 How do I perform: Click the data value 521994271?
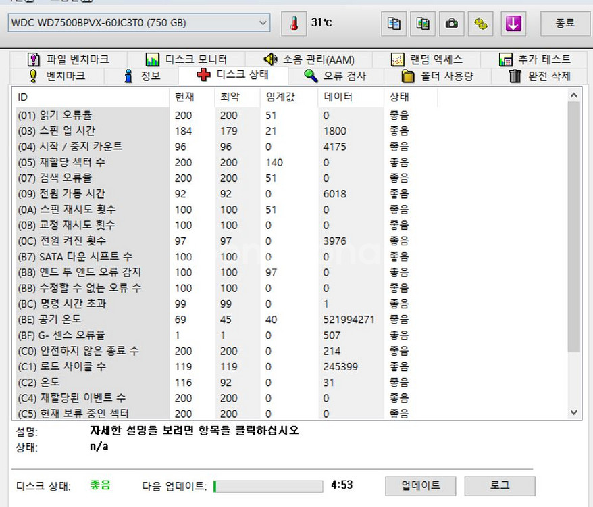tap(349, 320)
